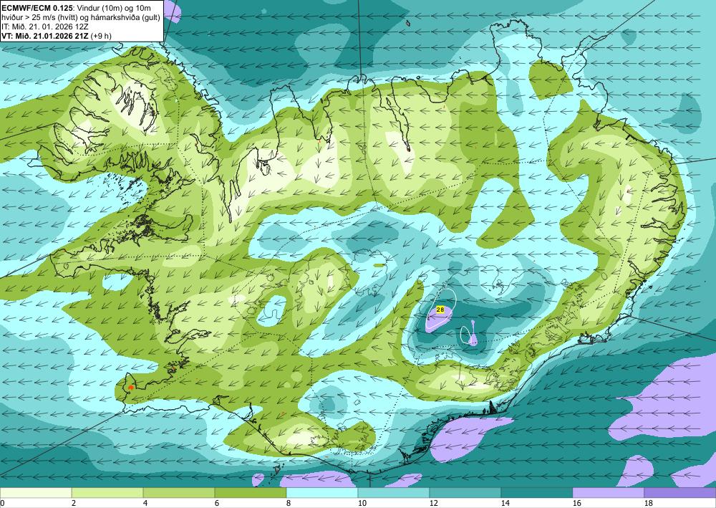Select the green 4–6 m/s legend swatch
Viewport: 716px width, 508px height.
(x=179, y=492)
